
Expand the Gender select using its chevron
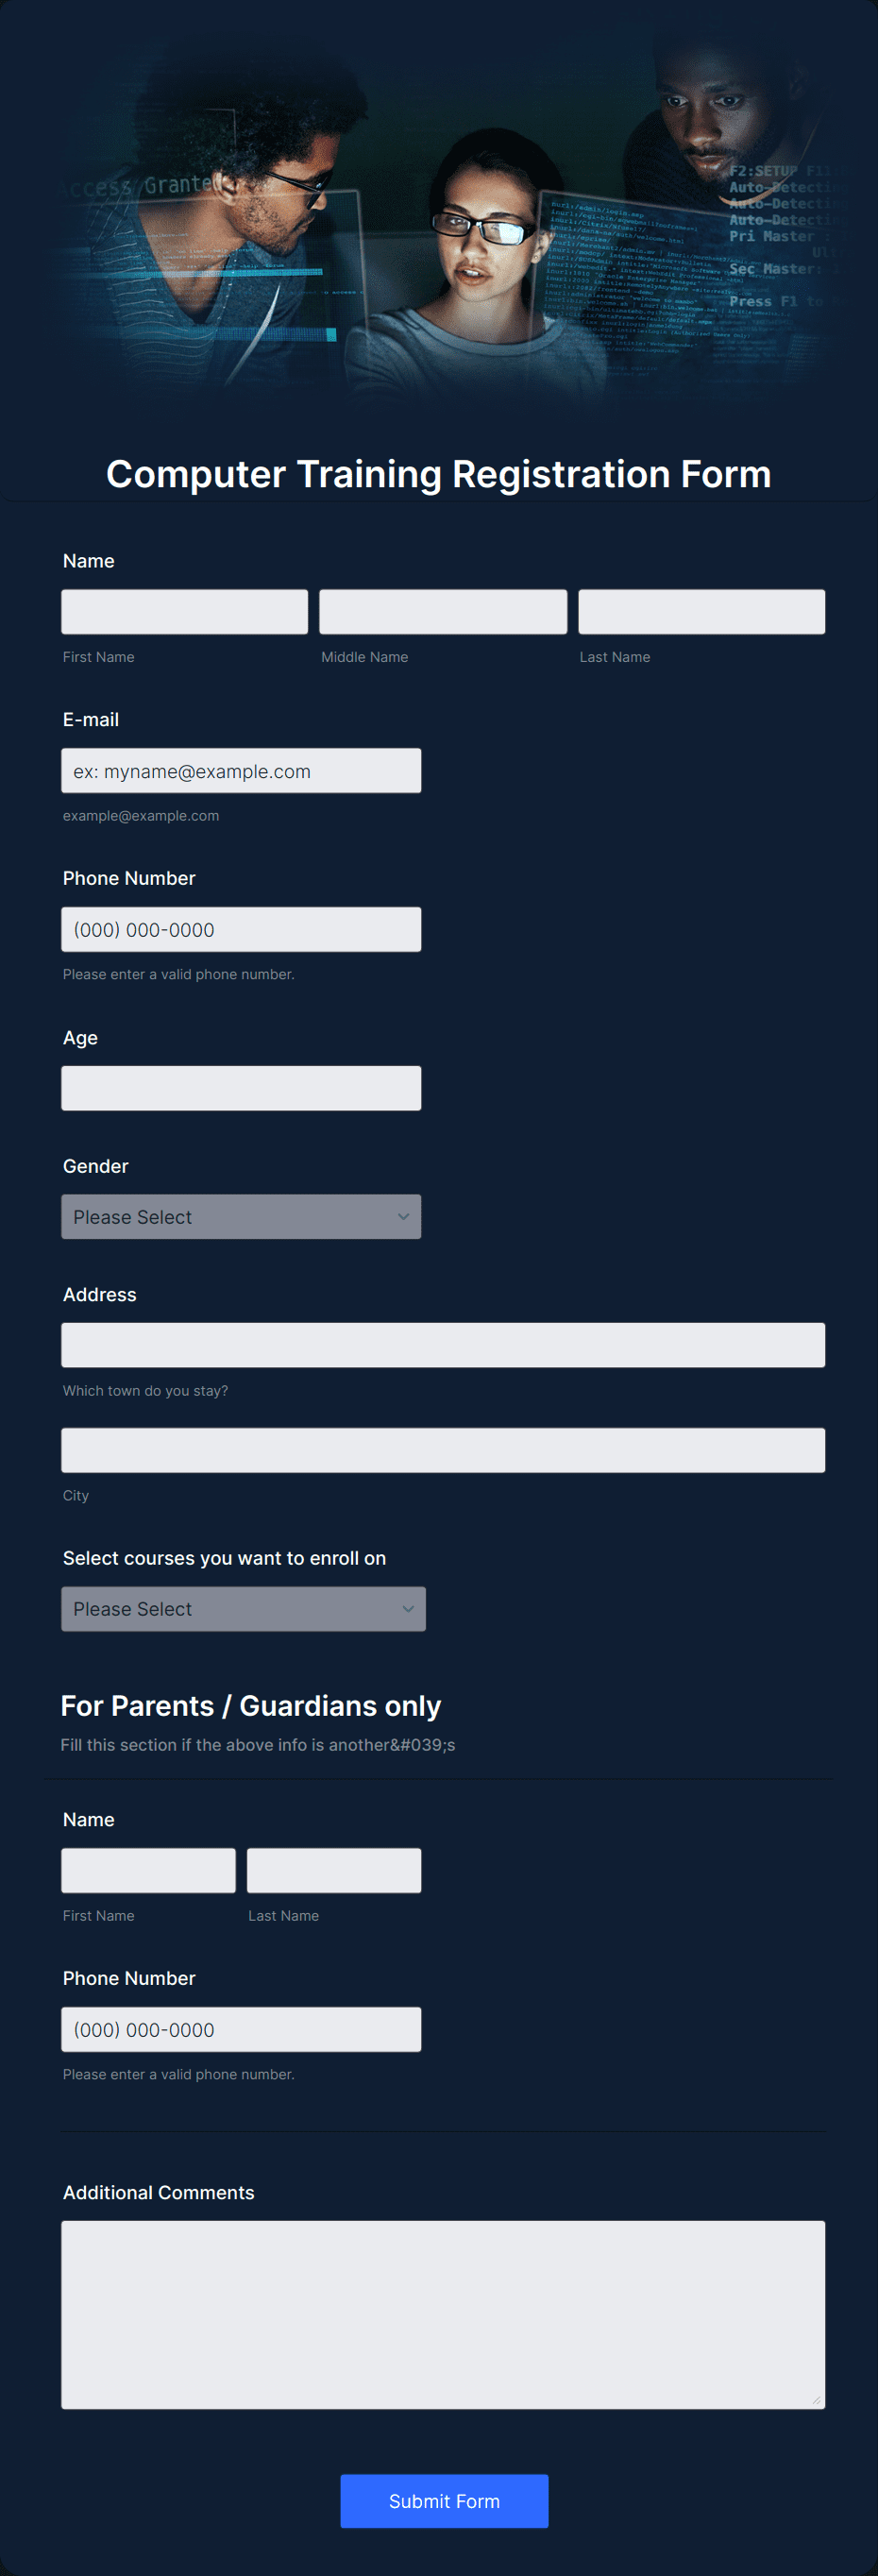click(403, 1216)
